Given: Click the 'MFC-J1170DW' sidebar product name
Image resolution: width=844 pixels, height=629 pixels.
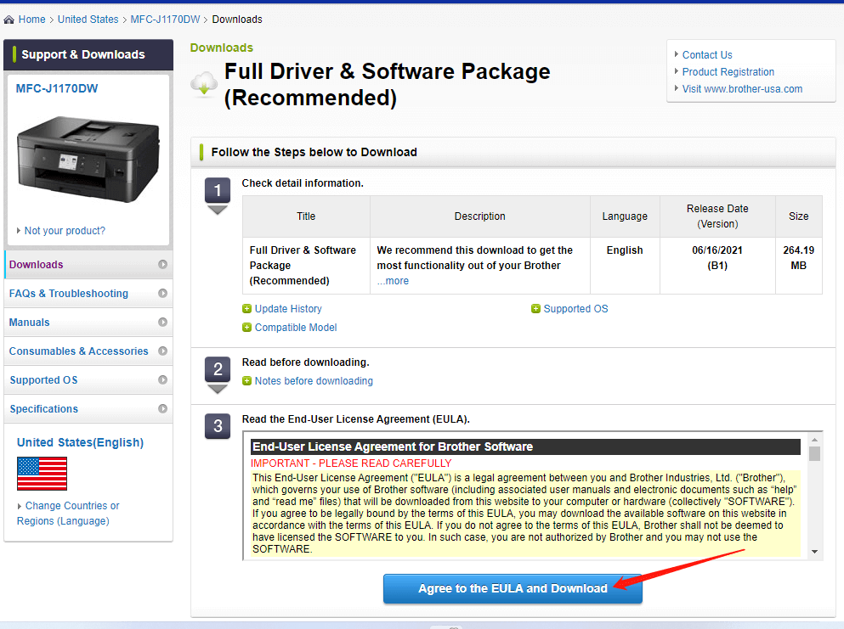Looking at the screenshot, I should [x=57, y=88].
